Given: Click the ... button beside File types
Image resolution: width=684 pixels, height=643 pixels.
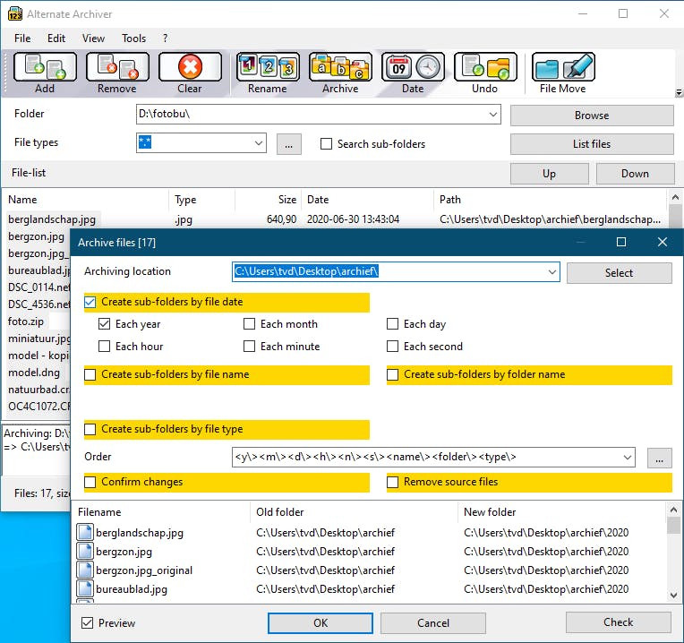Looking at the screenshot, I should 289,144.
